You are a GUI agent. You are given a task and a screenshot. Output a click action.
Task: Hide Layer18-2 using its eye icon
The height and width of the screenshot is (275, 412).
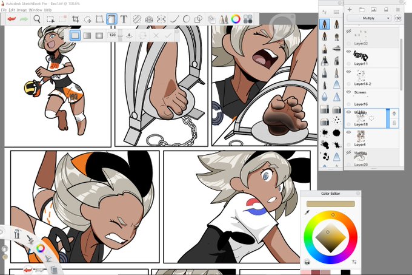click(x=348, y=72)
